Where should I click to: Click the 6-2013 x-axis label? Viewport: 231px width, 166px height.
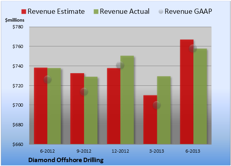click(x=193, y=151)
